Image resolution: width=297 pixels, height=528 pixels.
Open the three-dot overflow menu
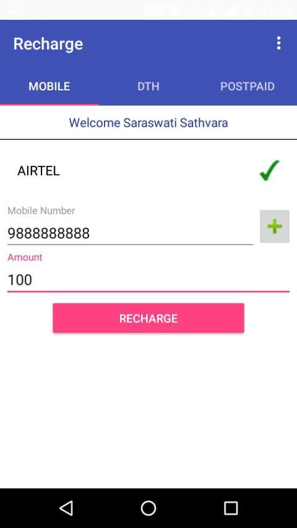278,43
